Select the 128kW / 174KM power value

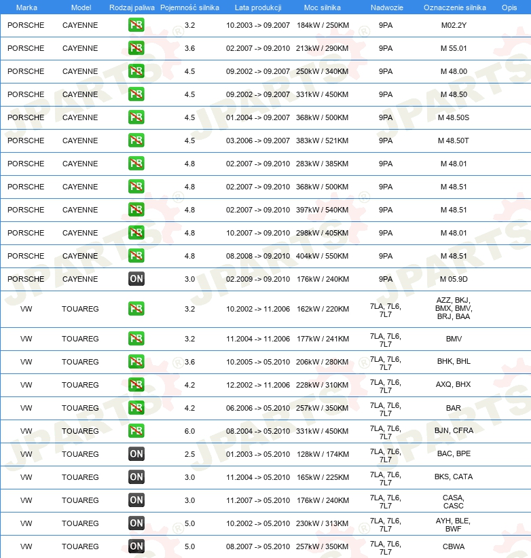[x=323, y=454]
